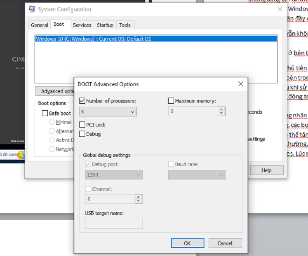Click the Help button in System Configuration
Viewport: 308px width, 256px height.
point(267,170)
